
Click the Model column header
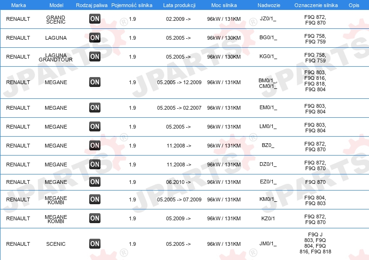coord(56,5)
